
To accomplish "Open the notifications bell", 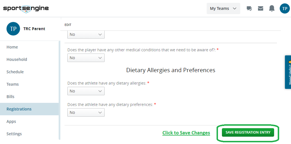I will tap(272, 9).
